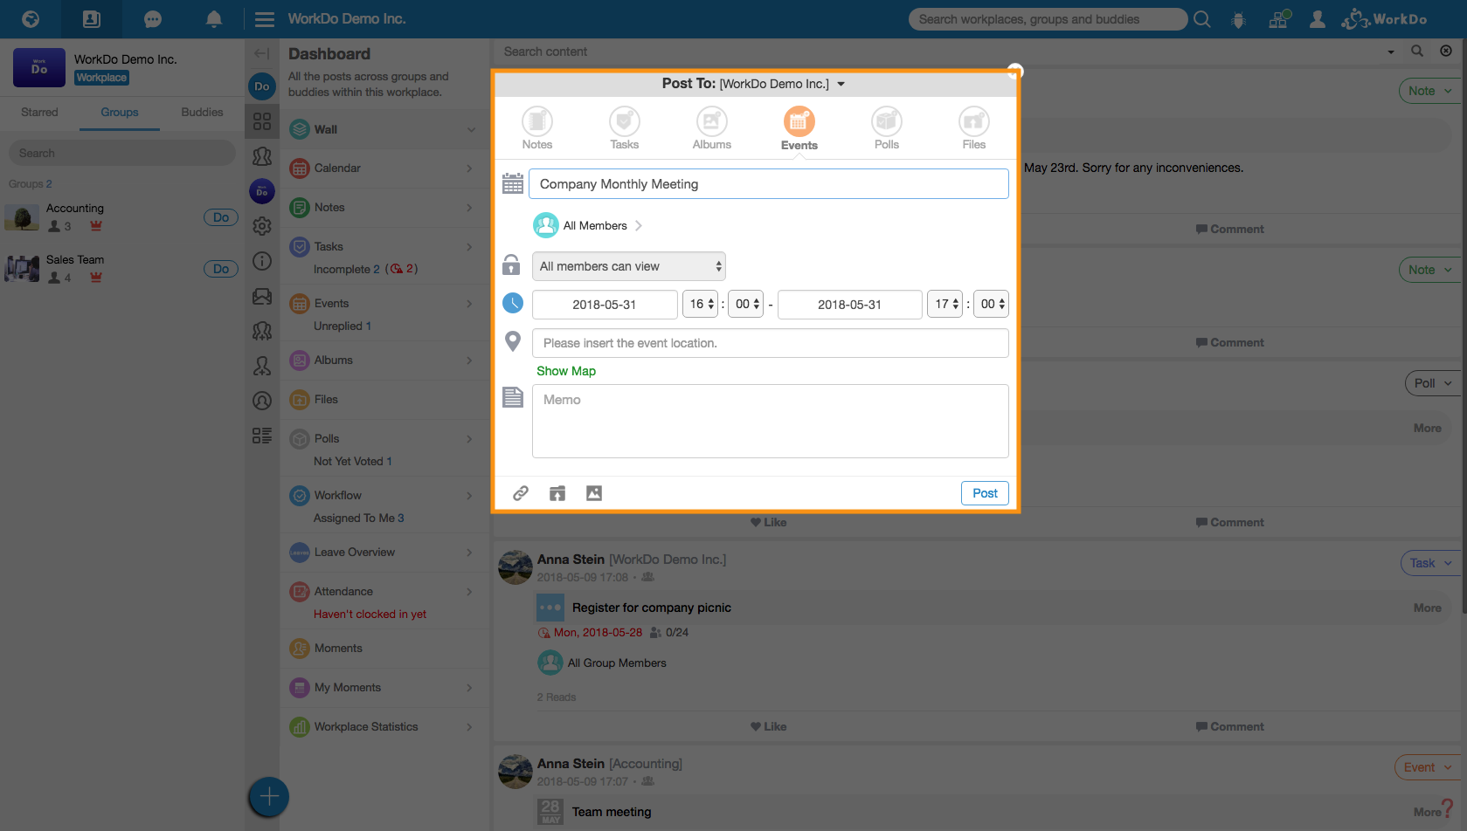Open the Task dropdown on Anna Stein post
The height and width of the screenshot is (831, 1467).
point(1432,563)
